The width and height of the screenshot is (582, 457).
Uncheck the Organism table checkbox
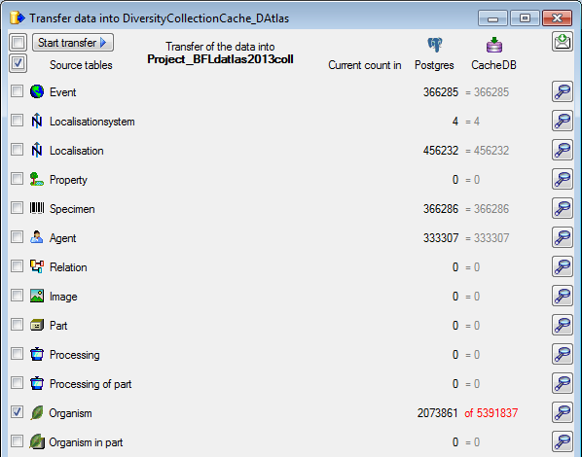[x=17, y=412]
